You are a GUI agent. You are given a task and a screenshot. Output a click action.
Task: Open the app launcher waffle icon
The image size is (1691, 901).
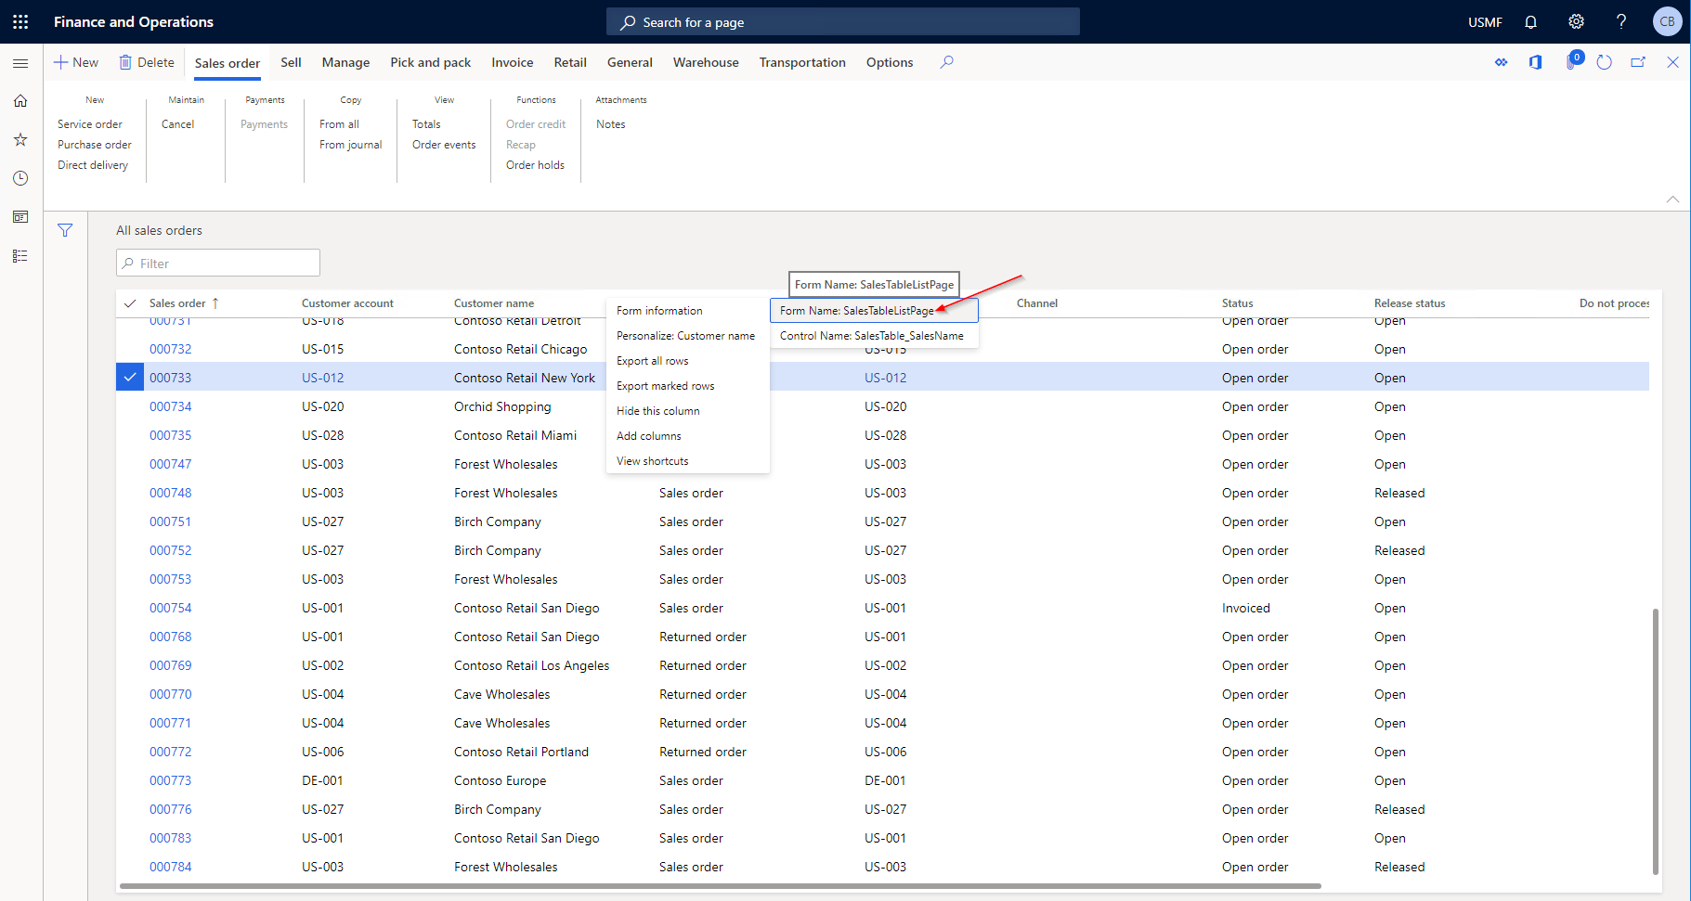(x=20, y=21)
